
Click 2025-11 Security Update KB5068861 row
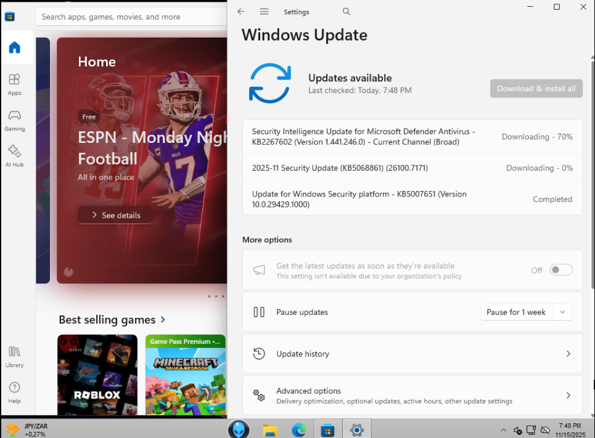coord(412,168)
